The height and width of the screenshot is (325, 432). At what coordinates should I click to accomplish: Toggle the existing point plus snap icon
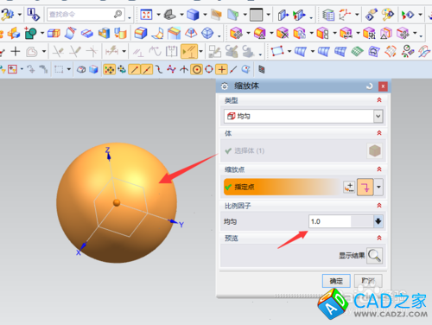pos(221,69)
